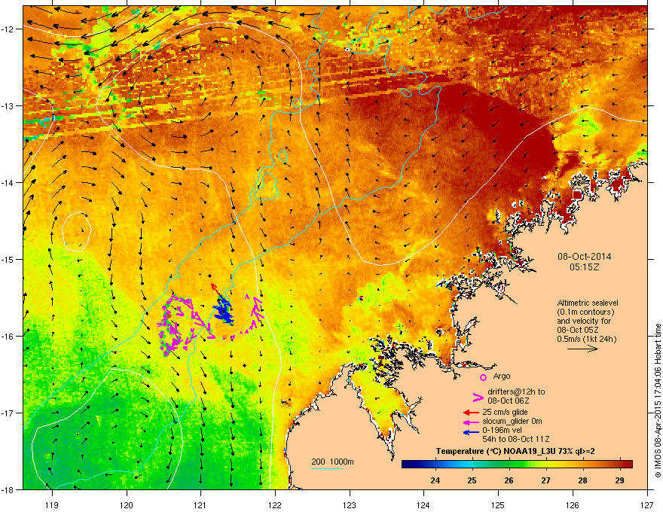Click longitude axis label 126
Image resolution: width=663 pixels, height=512 pixels.
pos(573,504)
